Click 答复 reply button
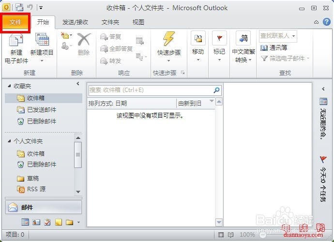This screenshot has width=334, height=242. click(x=111, y=37)
